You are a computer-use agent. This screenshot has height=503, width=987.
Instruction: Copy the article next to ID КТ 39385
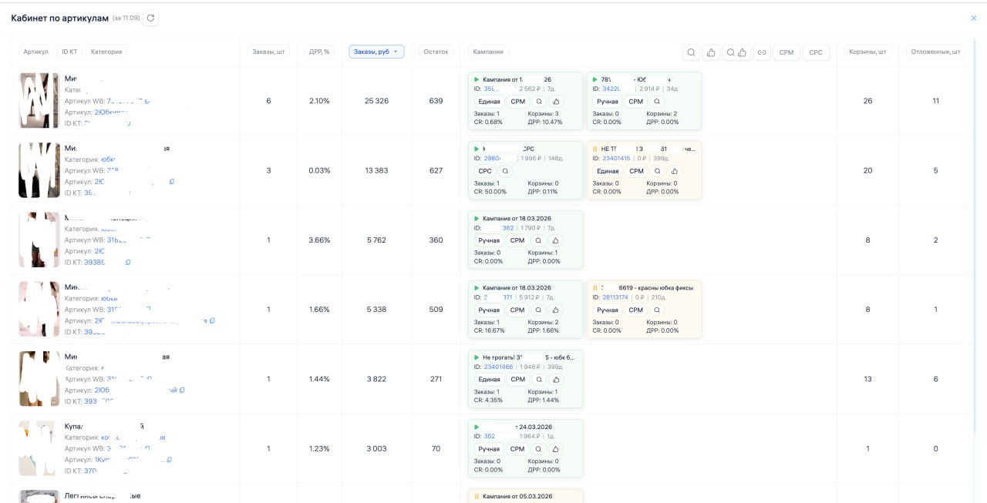[x=128, y=263]
